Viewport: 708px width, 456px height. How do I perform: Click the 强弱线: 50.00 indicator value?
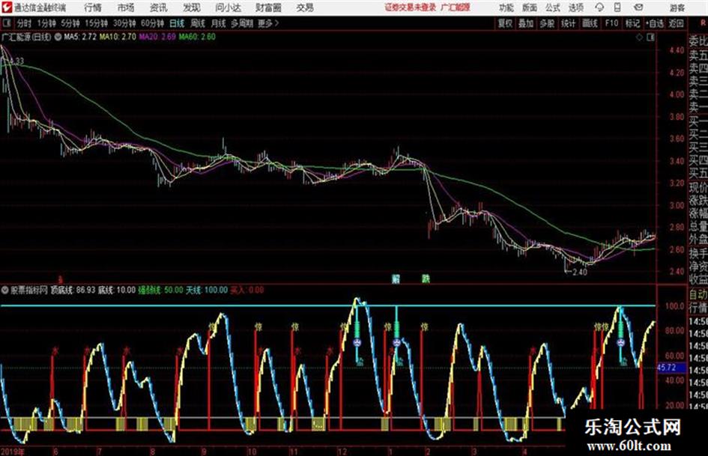pos(161,291)
